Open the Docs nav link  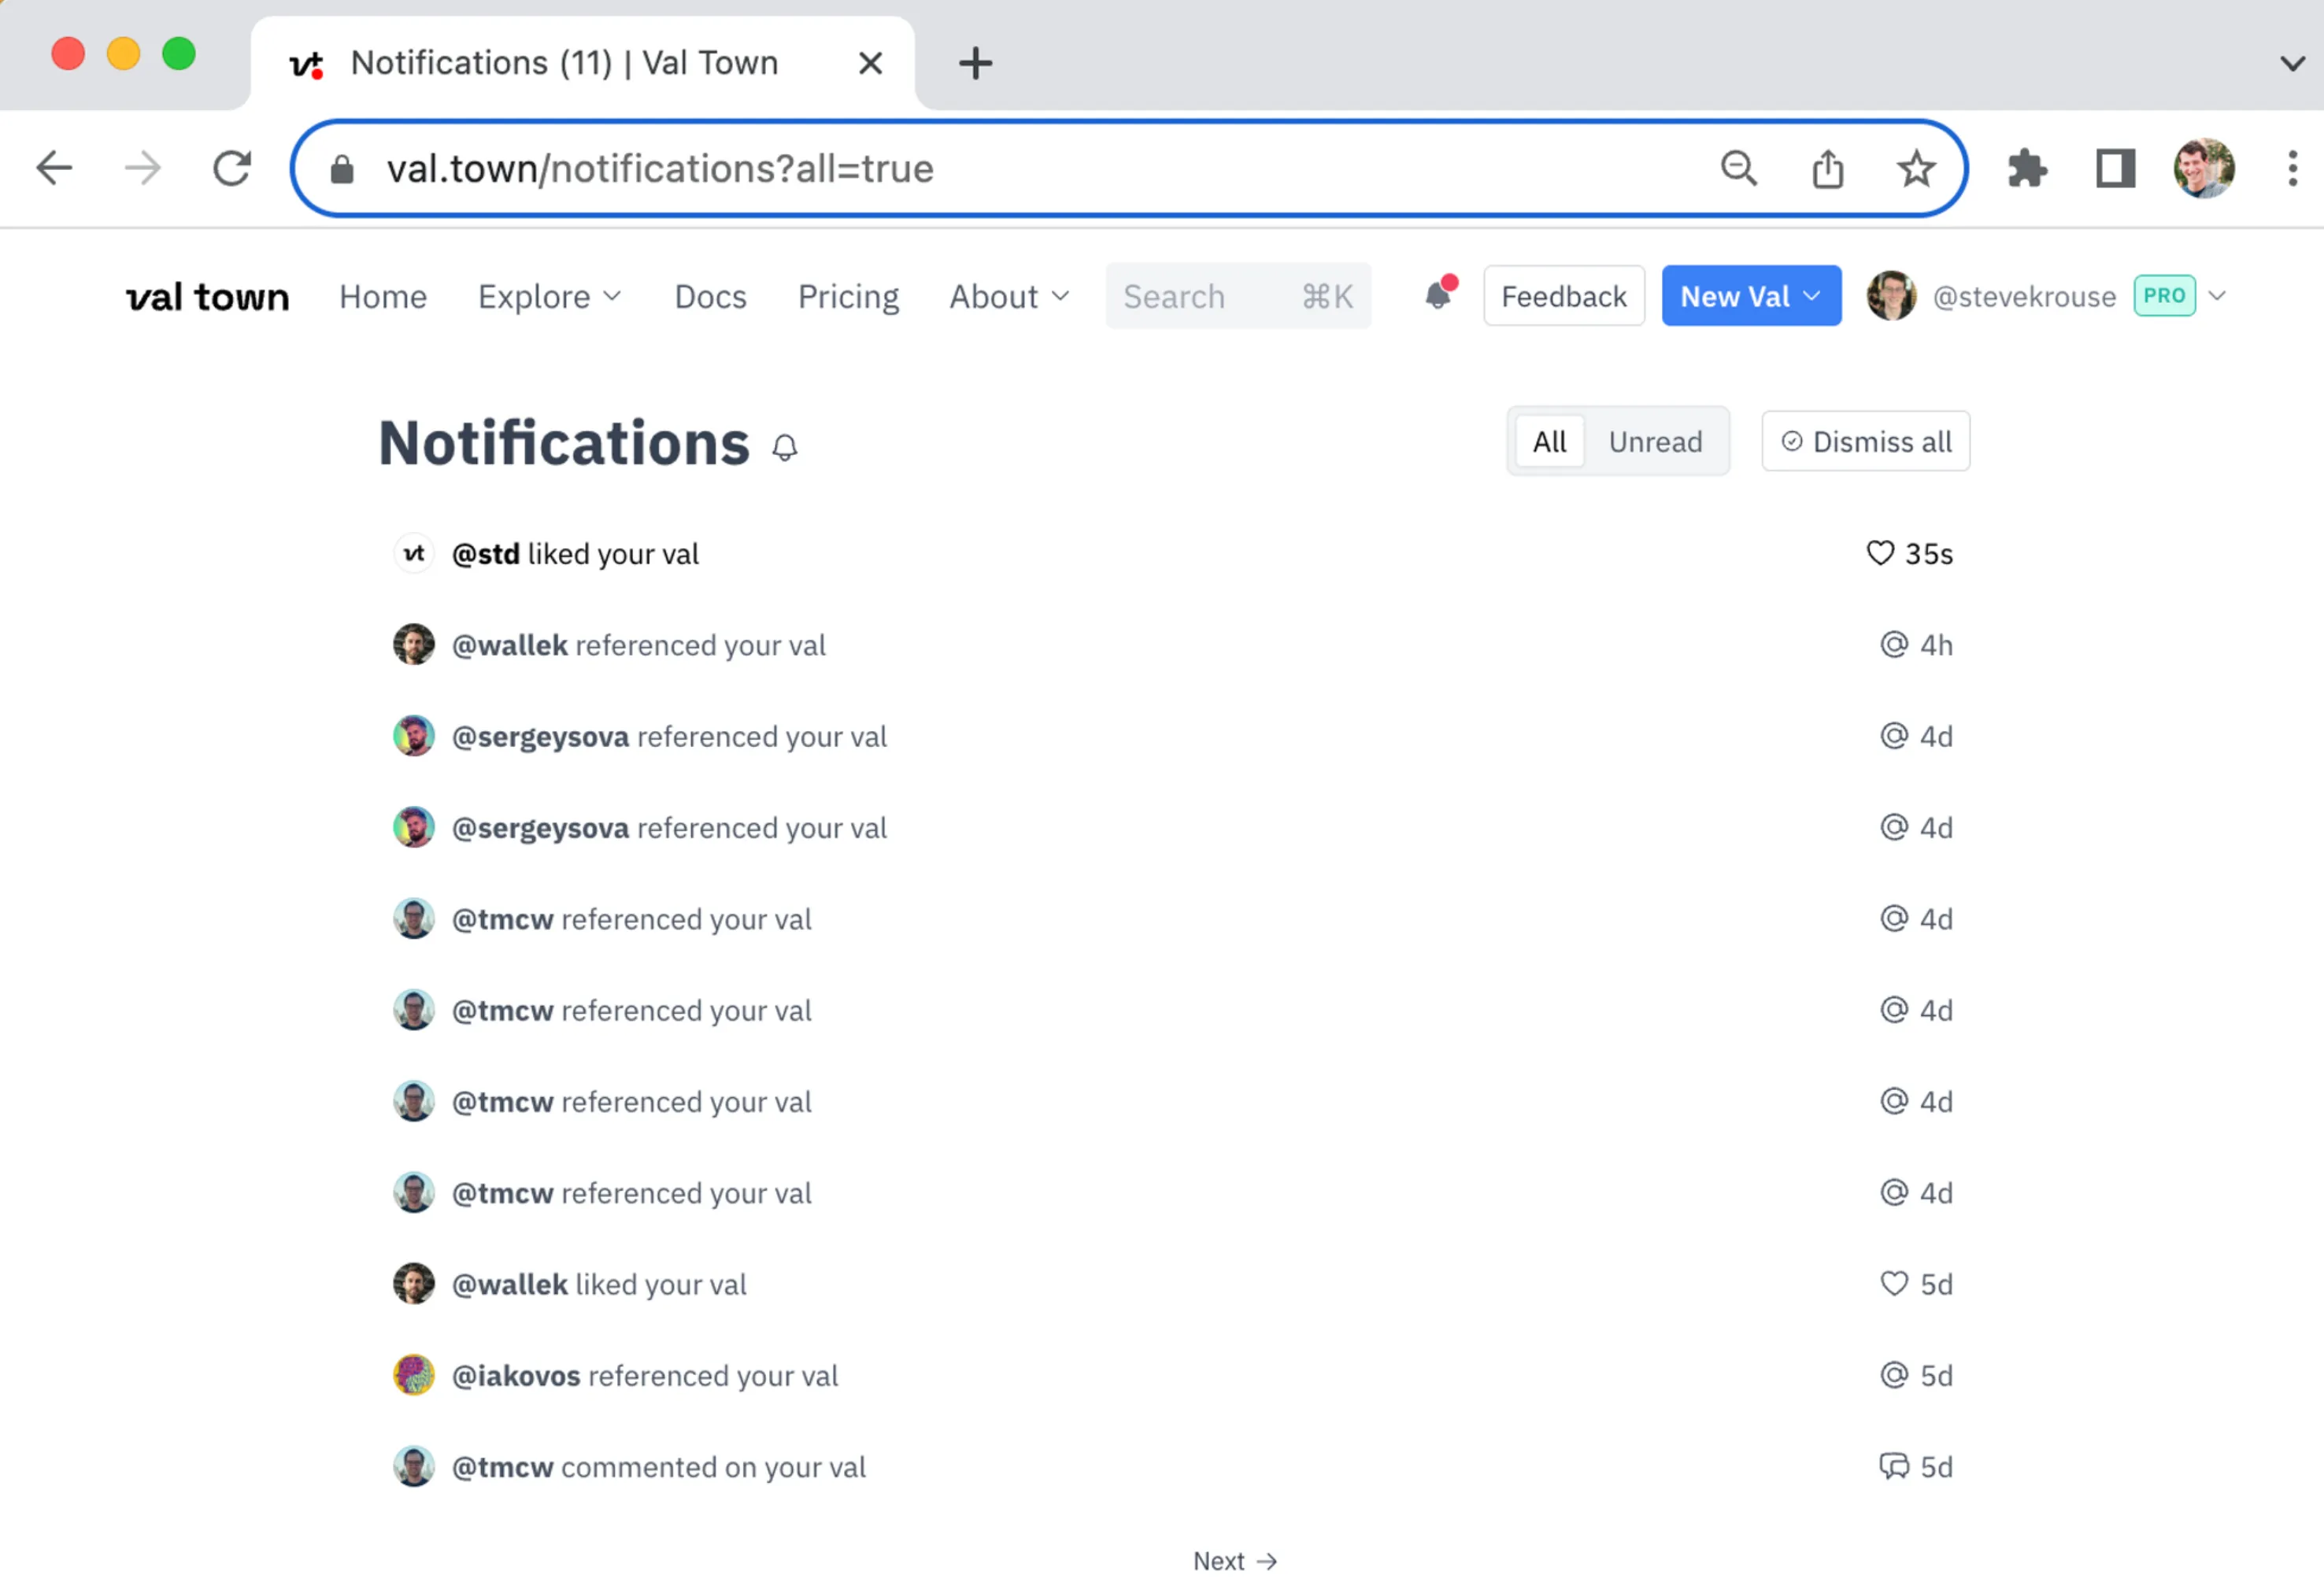tap(710, 296)
